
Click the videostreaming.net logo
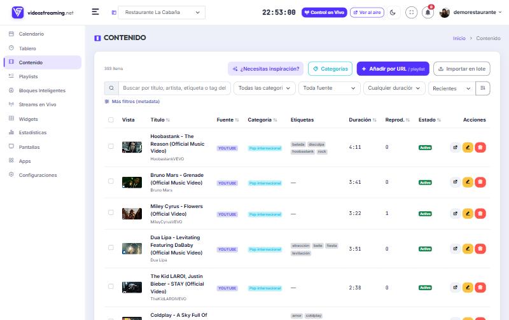[x=43, y=12]
